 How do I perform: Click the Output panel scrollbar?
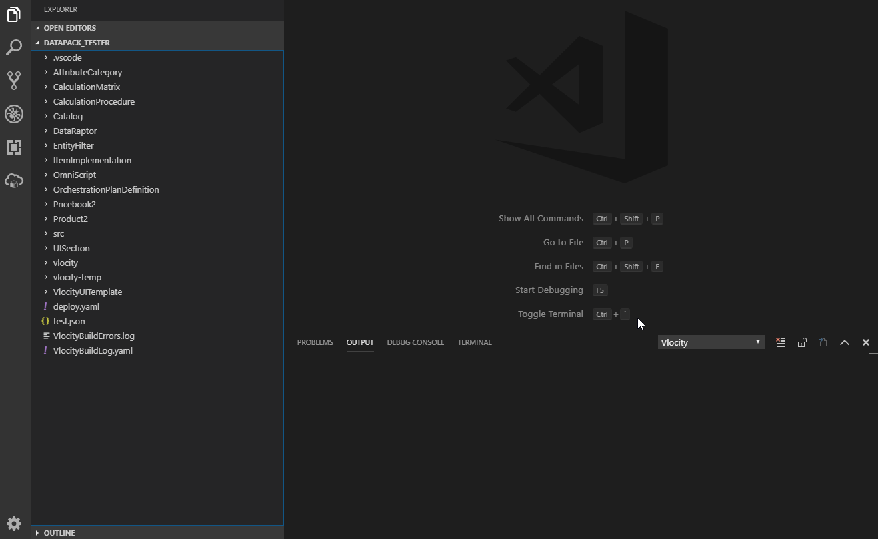(x=873, y=446)
